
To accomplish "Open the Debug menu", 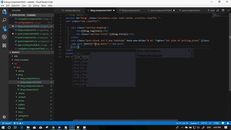I will click(x=36, y=6).
